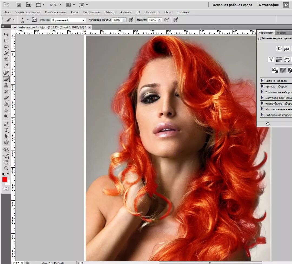Image resolution: width=292 pixels, height=264 pixels.
Task: Select the 3D Rotate tool
Action: (6, 150)
